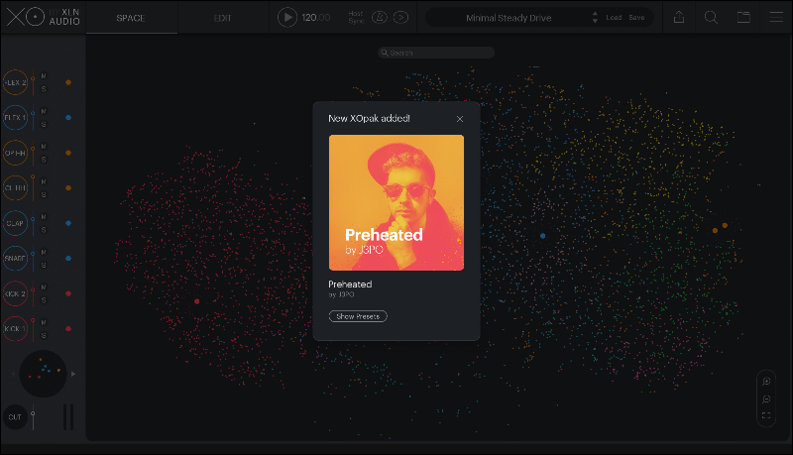Click the Preheated by J3PO cover art
This screenshot has width=793, height=455.
[396, 202]
